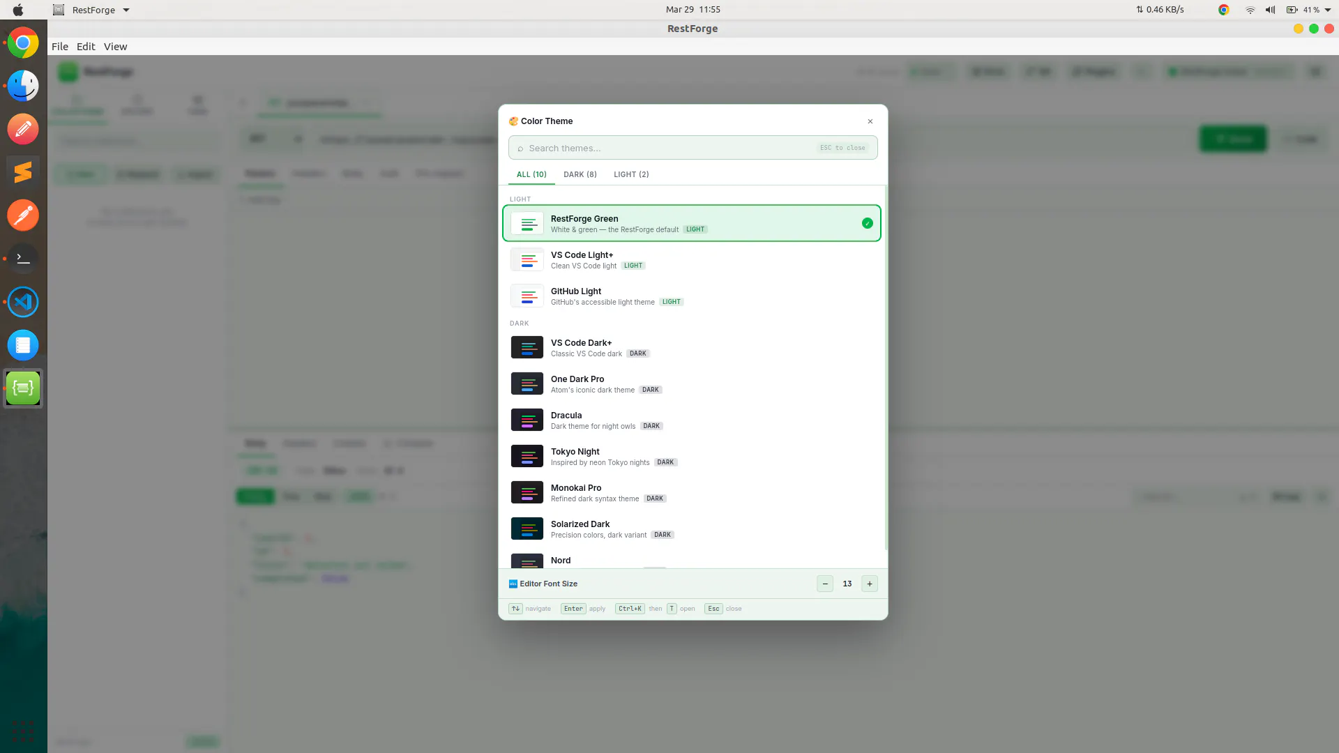The height and width of the screenshot is (753, 1339).
Task: Click the green checkmark on RestForge Green
Action: coord(867,223)
